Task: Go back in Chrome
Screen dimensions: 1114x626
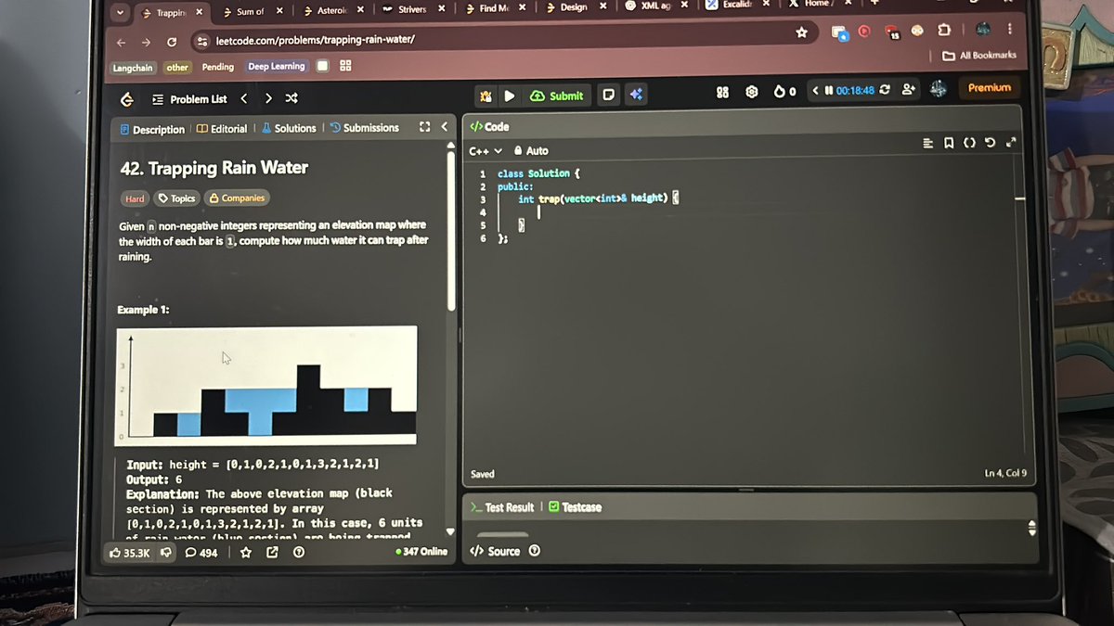Action: point(121,43)
